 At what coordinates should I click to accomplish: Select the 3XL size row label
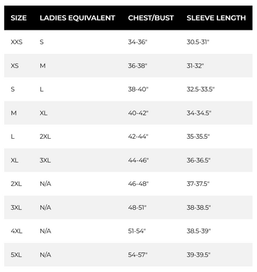click(x=16, y=208)
